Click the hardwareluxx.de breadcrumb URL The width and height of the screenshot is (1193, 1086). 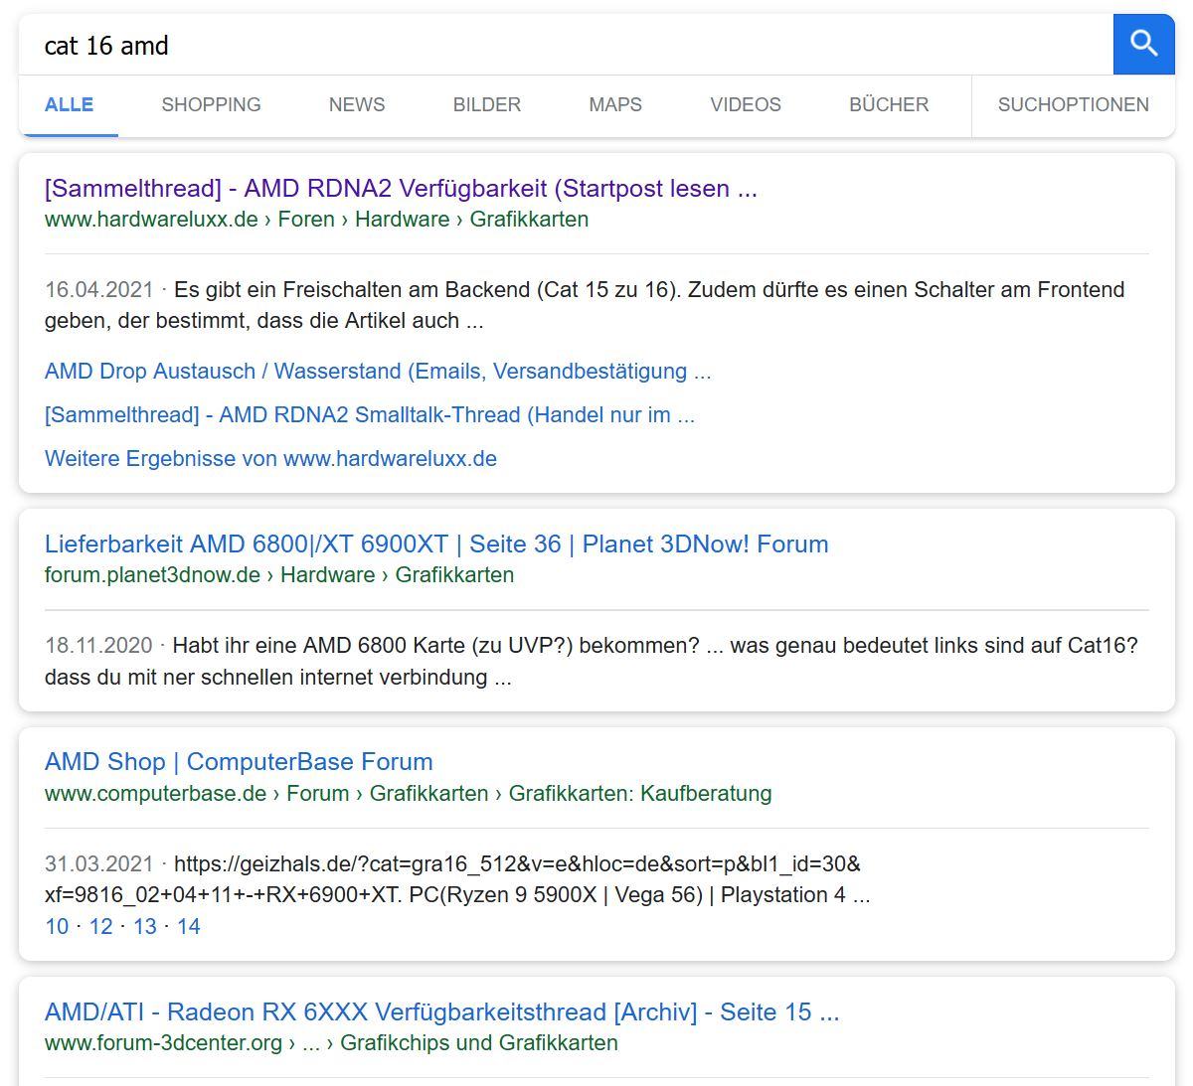(316, 220)
